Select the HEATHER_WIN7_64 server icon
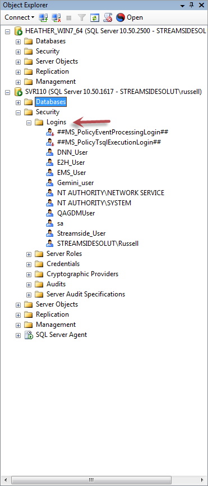This screenshot has width=208, height=486. tap(19, 31)
